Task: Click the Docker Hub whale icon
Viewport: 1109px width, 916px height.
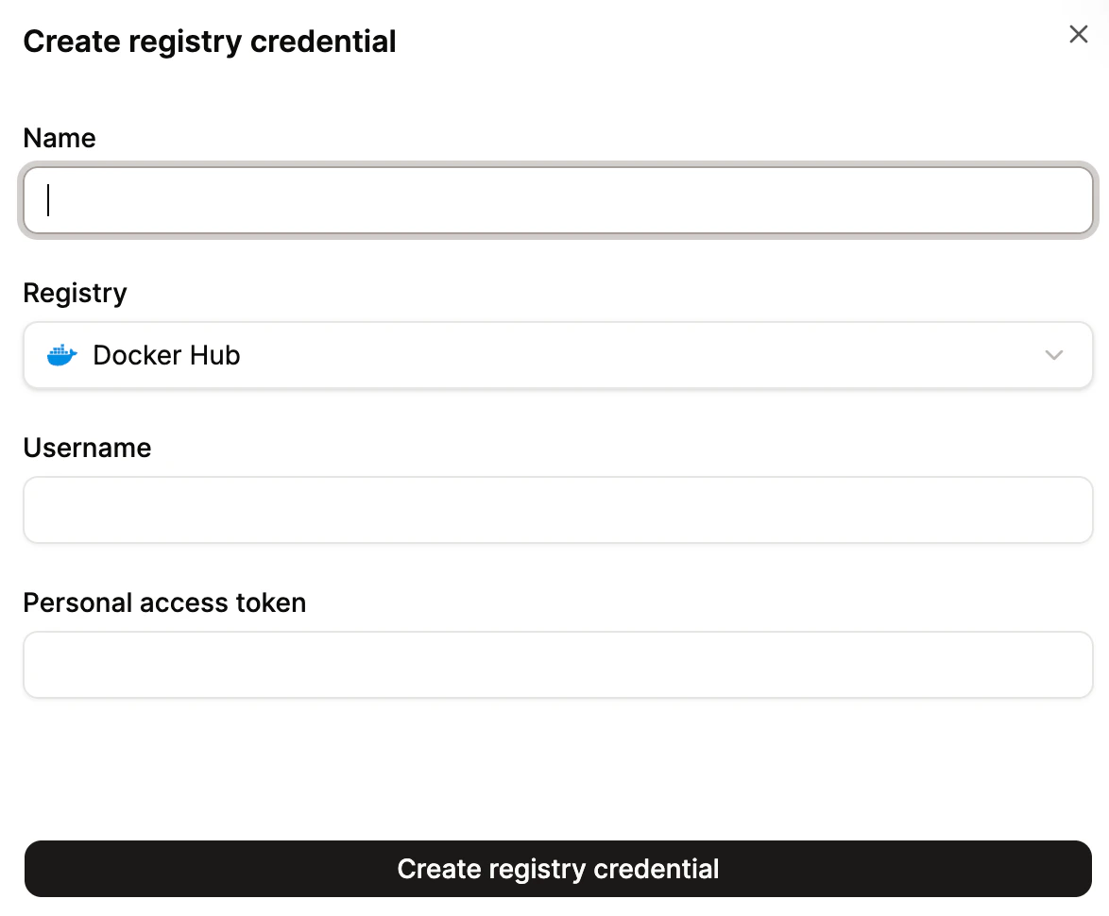Action: point(60,354)
